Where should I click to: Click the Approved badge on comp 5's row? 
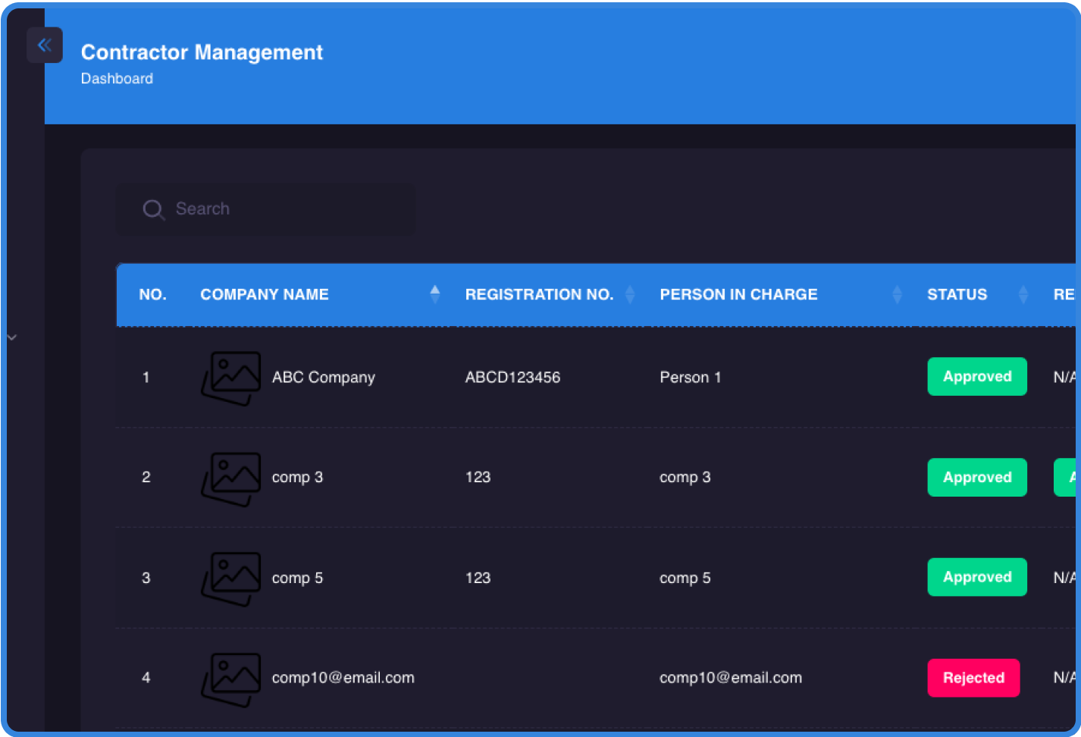[977, 577]
